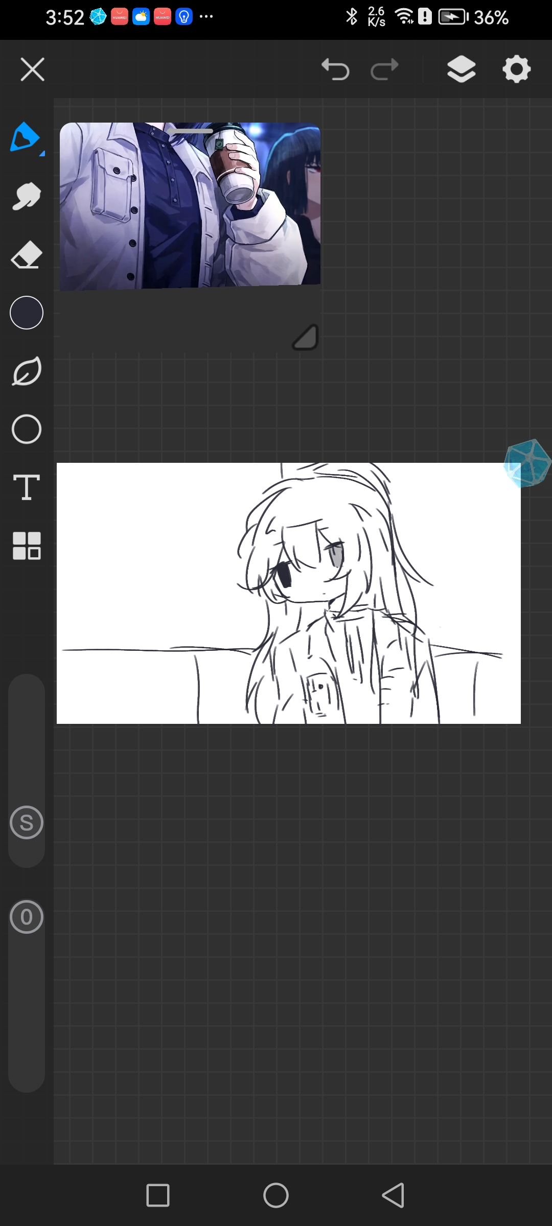
Task: Tap the reference image resize corner handle
Action: click(306, 337)
